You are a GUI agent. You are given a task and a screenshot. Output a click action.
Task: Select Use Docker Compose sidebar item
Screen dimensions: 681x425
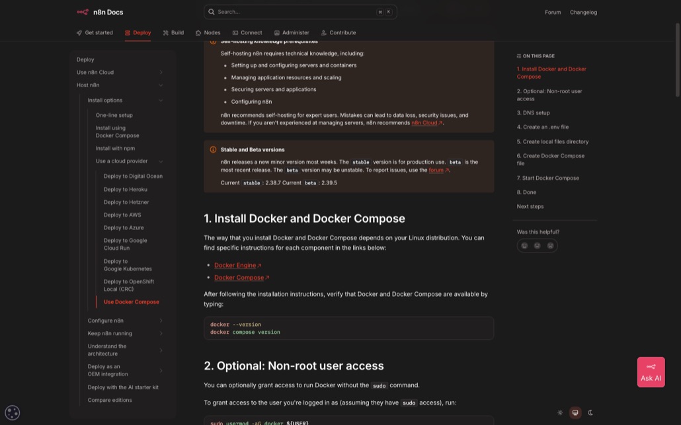point(131,302)
